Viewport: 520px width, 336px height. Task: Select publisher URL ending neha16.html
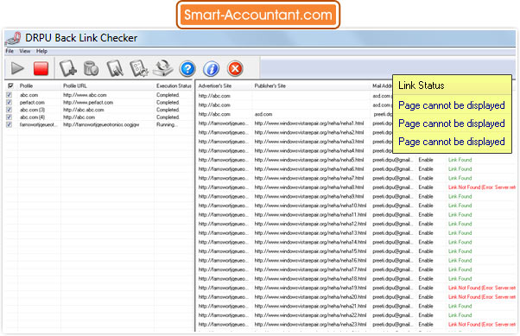click(310, 260)
